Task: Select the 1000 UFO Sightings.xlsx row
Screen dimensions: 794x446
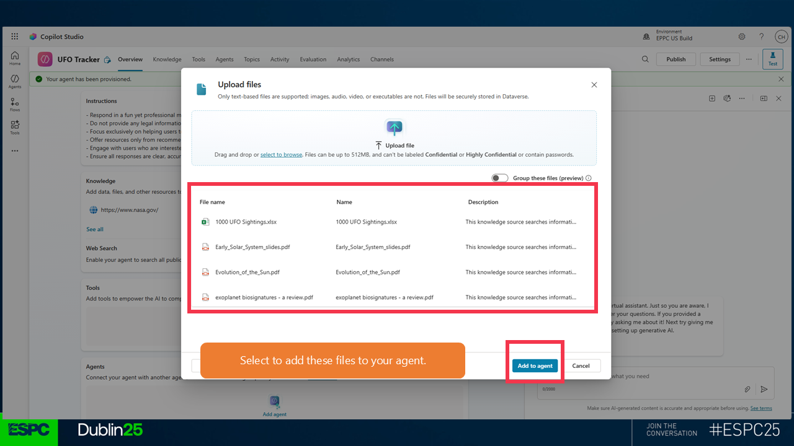Action: [x=246, y=222]
